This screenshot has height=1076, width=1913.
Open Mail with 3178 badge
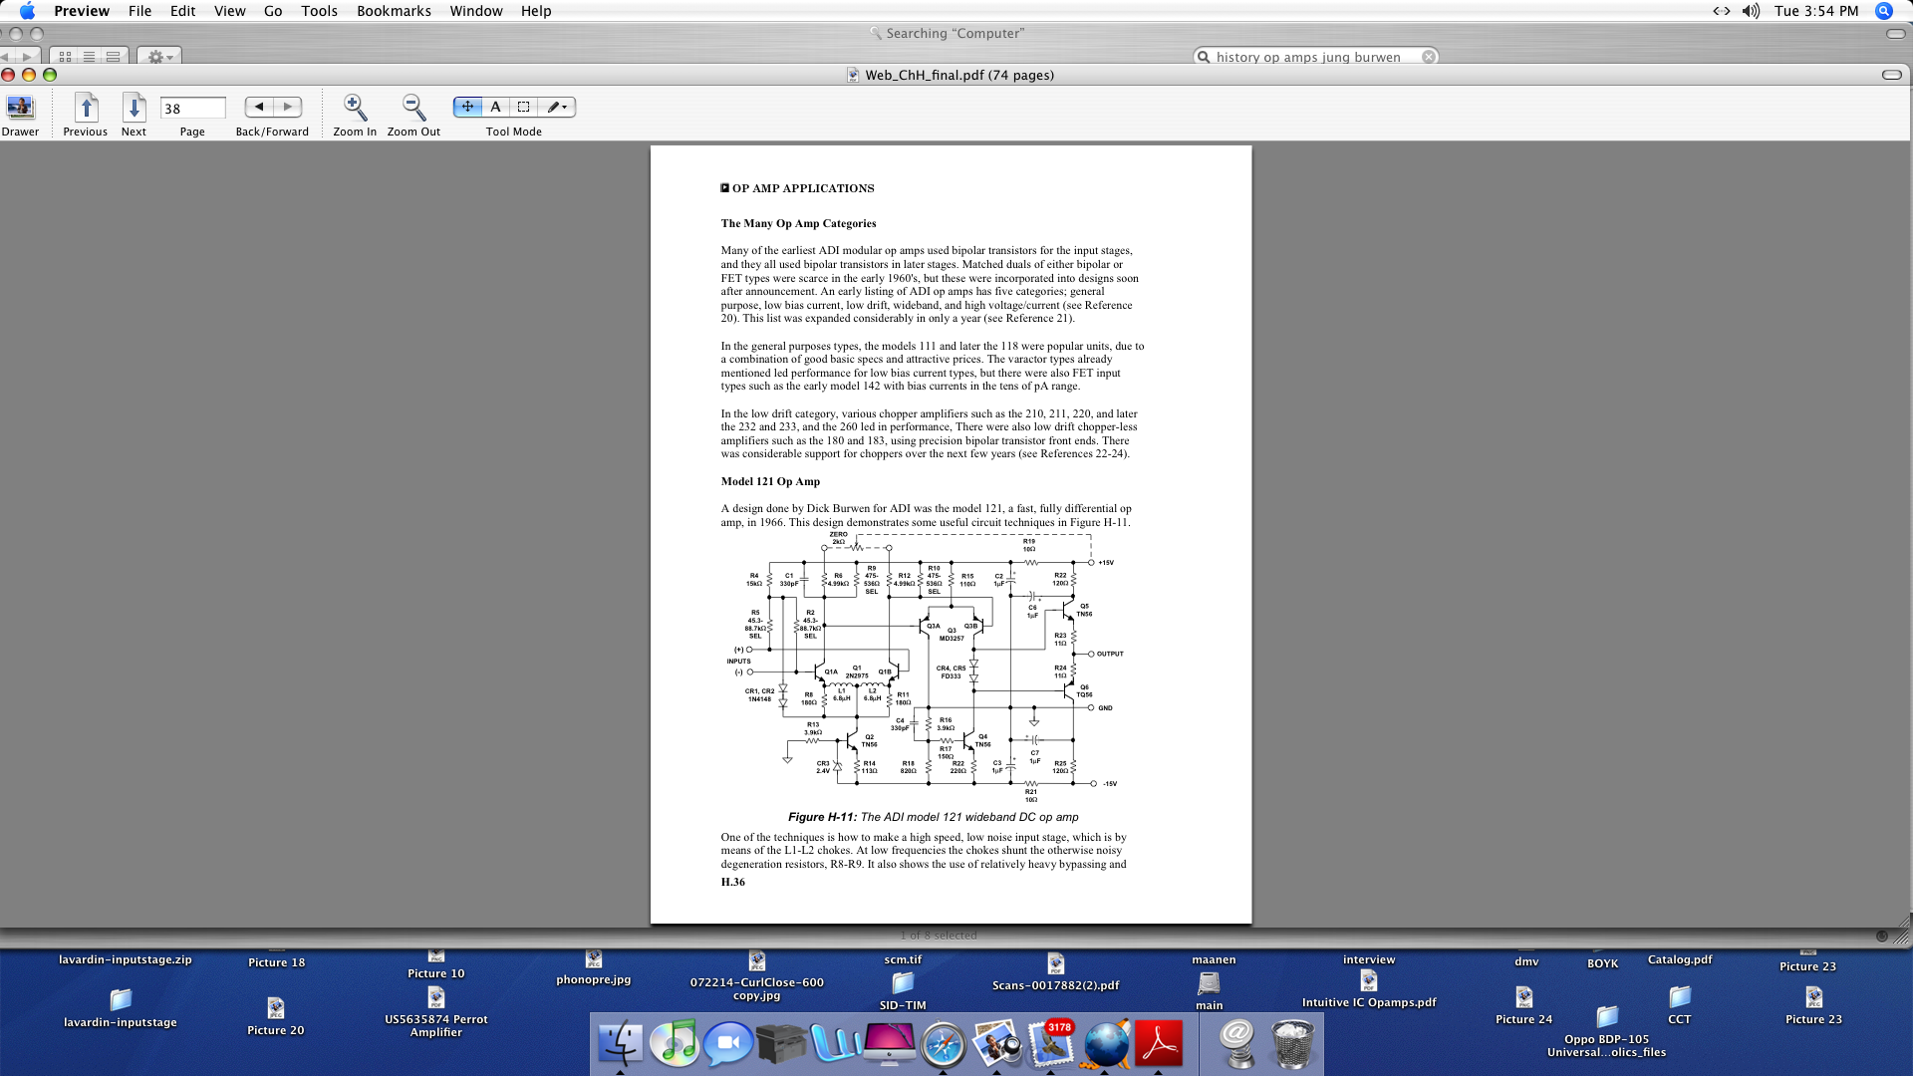[x=1050, y=1043]
